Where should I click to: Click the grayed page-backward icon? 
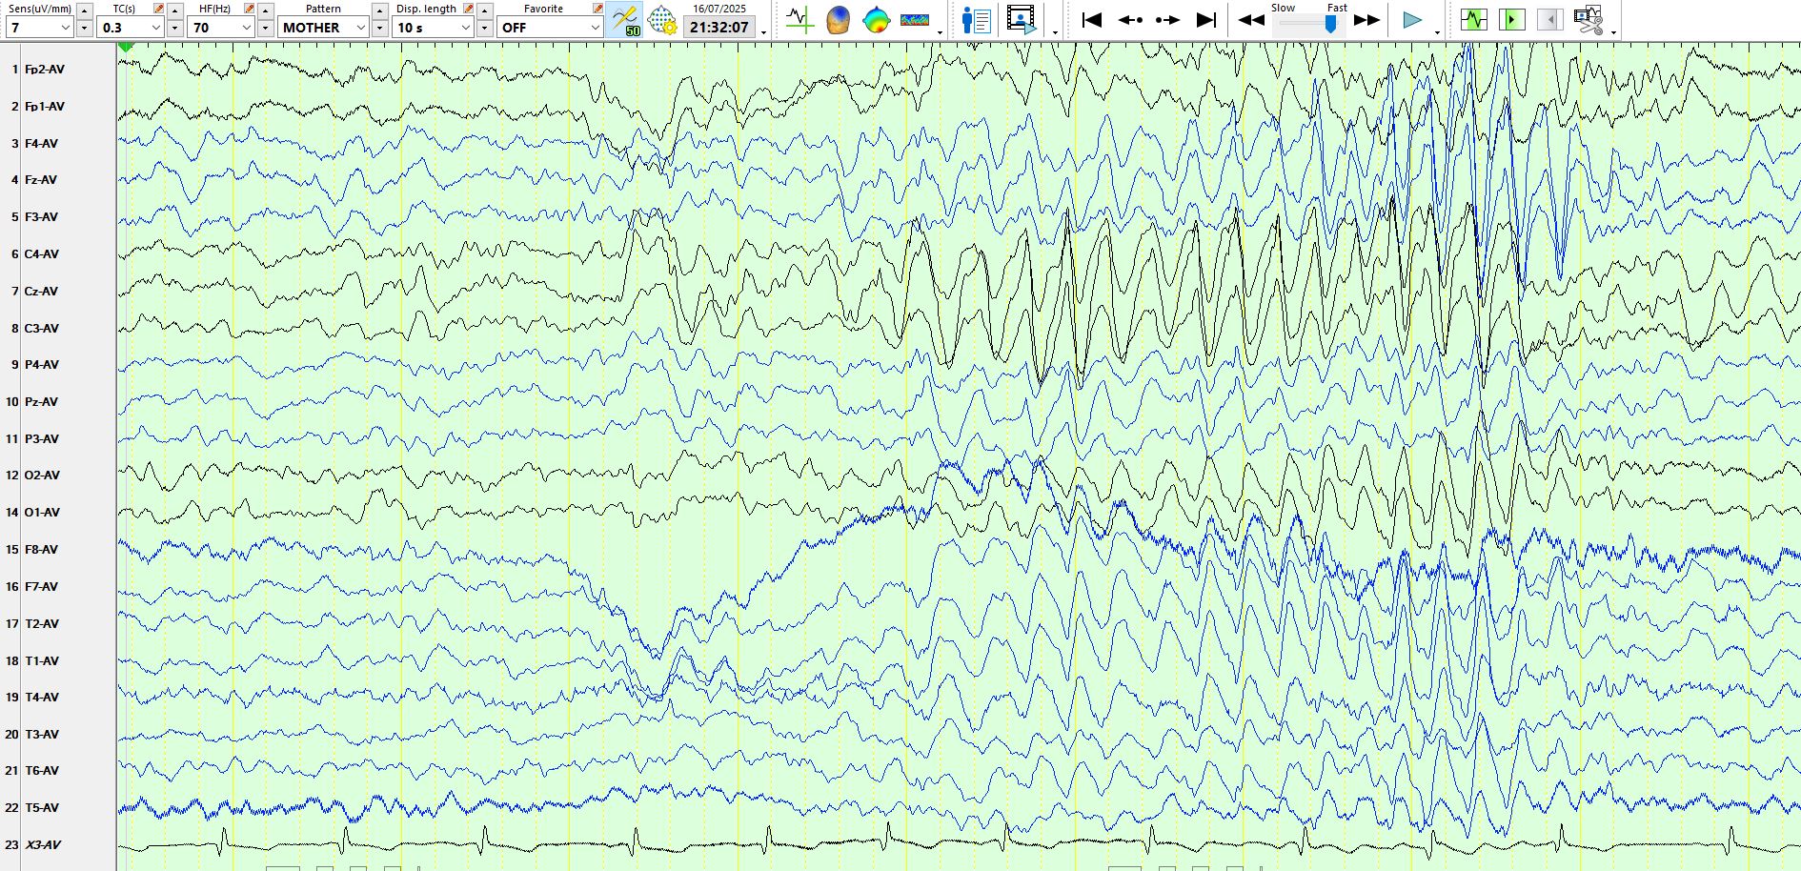coord(1550,19)
